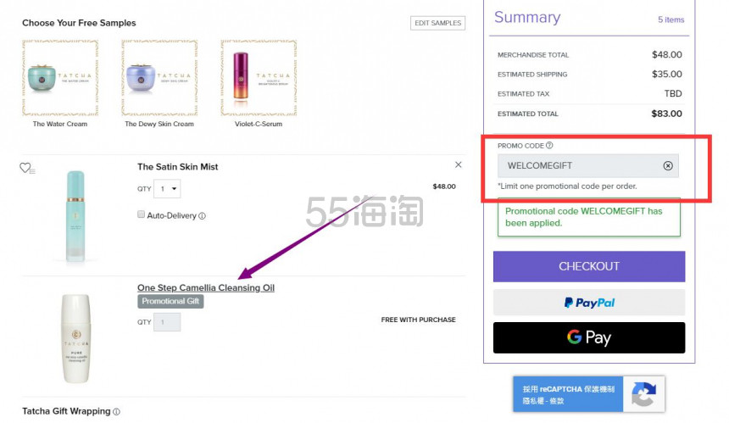729x423 pixels.
Task: Select The Water Cream sample thumbnail
Action: click(60, 78)
